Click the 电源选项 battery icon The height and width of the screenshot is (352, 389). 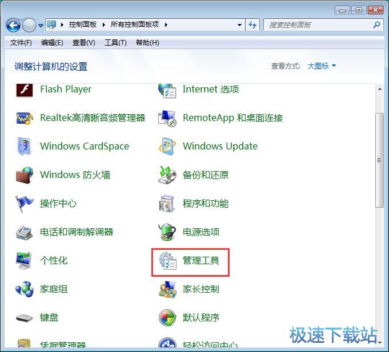[167, 232]
